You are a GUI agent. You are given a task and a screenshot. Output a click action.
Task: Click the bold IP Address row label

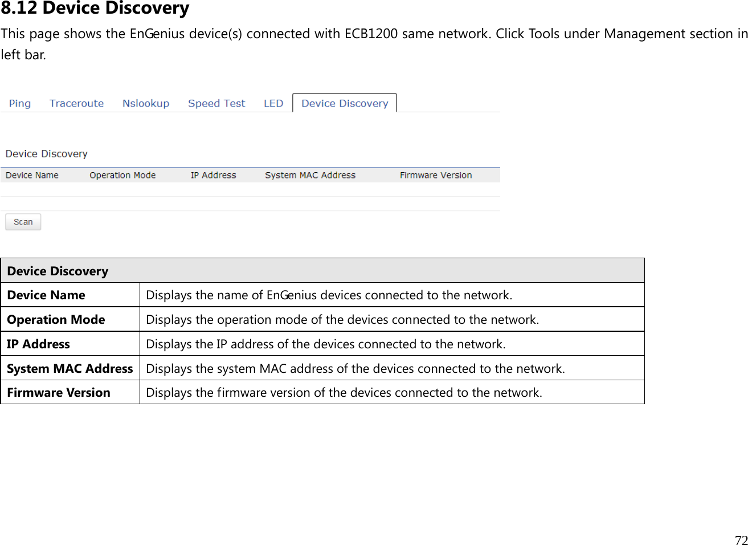tap(38, 344)
